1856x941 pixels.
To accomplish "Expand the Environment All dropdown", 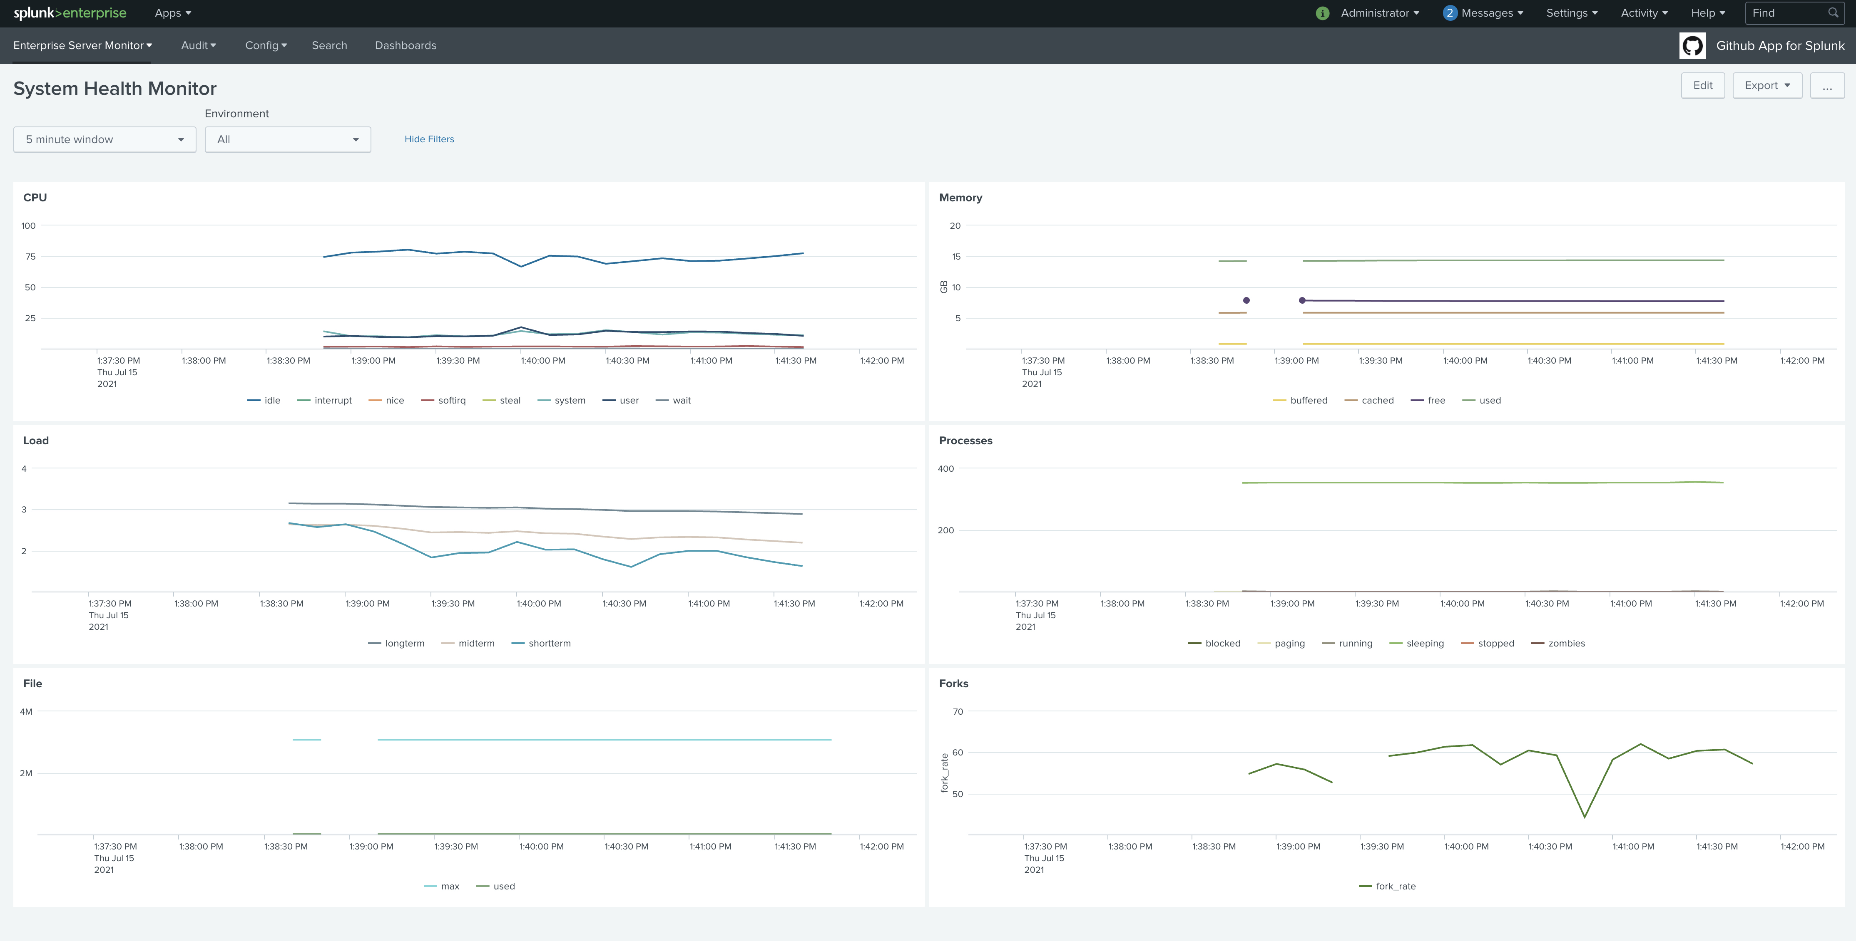I will 288,140.
